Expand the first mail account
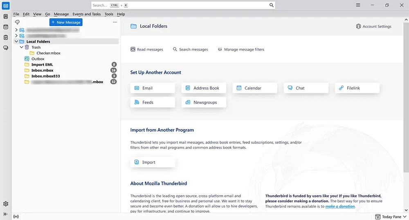This screenshot has width=409, height=220. [x=16, y=30]
